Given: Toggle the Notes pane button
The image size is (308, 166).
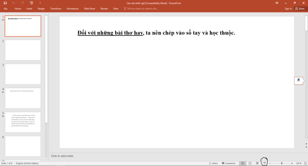Looking at the screenshot, I should coord(213,163).
